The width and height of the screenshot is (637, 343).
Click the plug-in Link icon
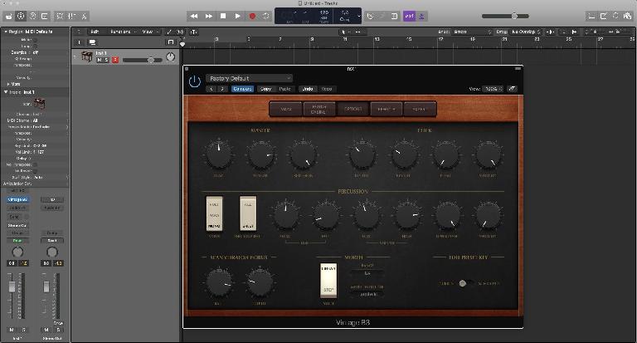(x=513, y=89)
